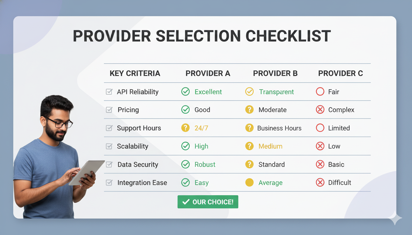Click solid yellow circle beside Average
Viewport: 412px width, 235px height.
pos(250,183)
